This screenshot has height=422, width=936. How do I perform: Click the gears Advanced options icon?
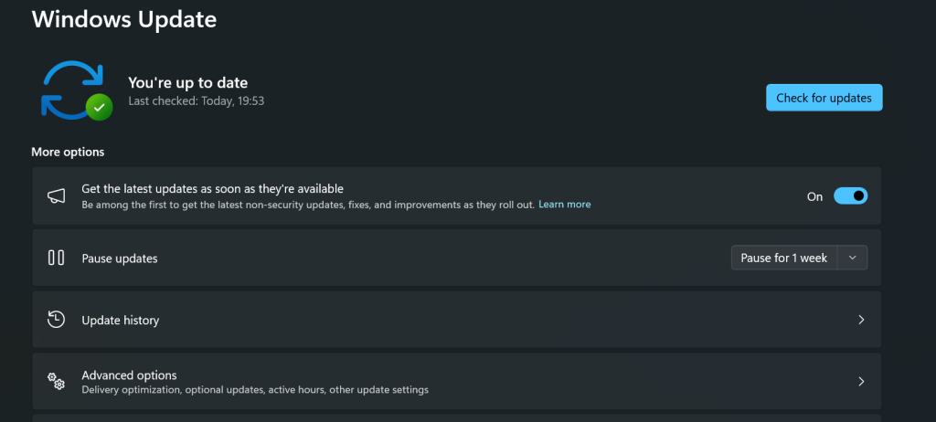[56, 381]
